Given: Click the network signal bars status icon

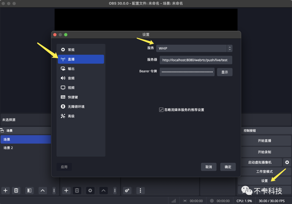Looking at the screenshot, I should [x=174, y=201].
